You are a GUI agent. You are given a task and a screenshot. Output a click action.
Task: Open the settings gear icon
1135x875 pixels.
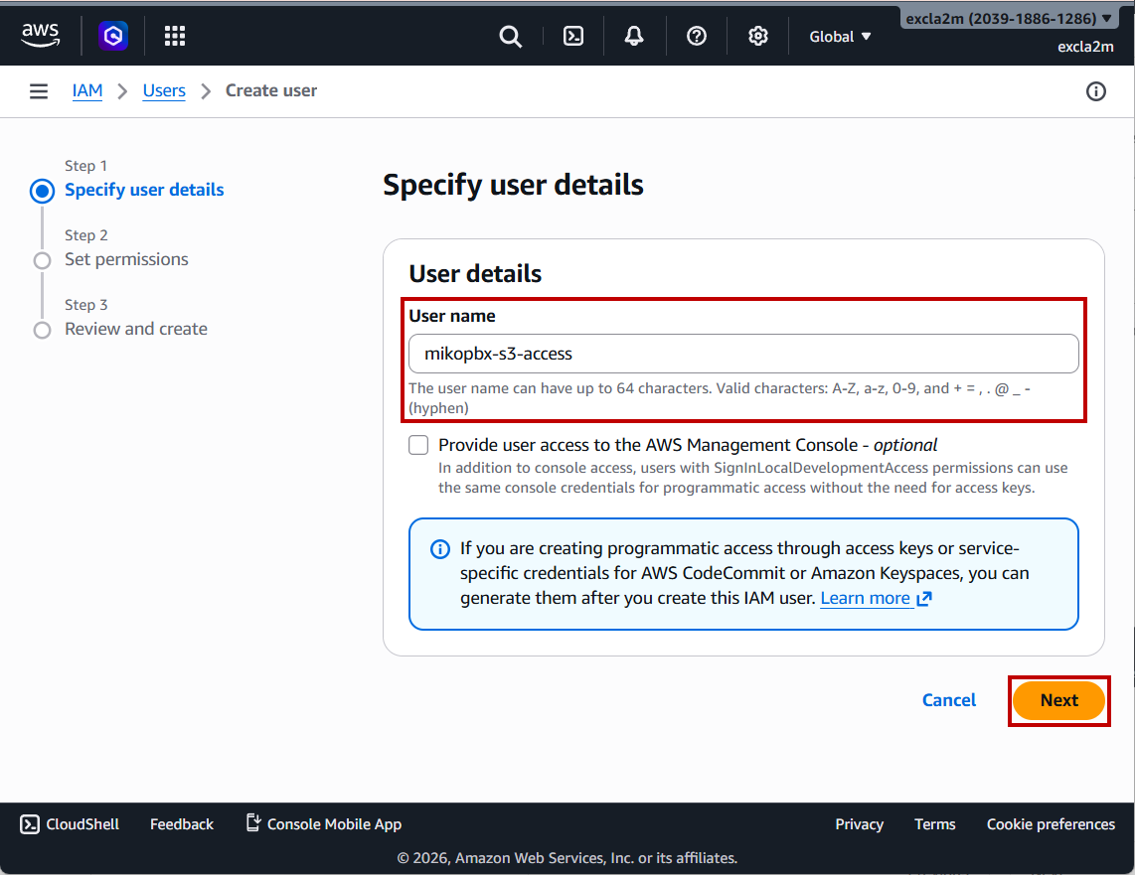pyautogui.click(x=758, y=37)
